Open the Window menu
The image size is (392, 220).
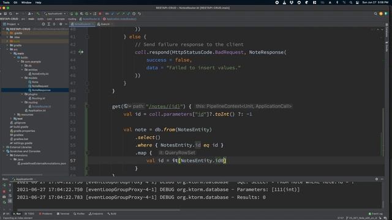pos(26,2)
